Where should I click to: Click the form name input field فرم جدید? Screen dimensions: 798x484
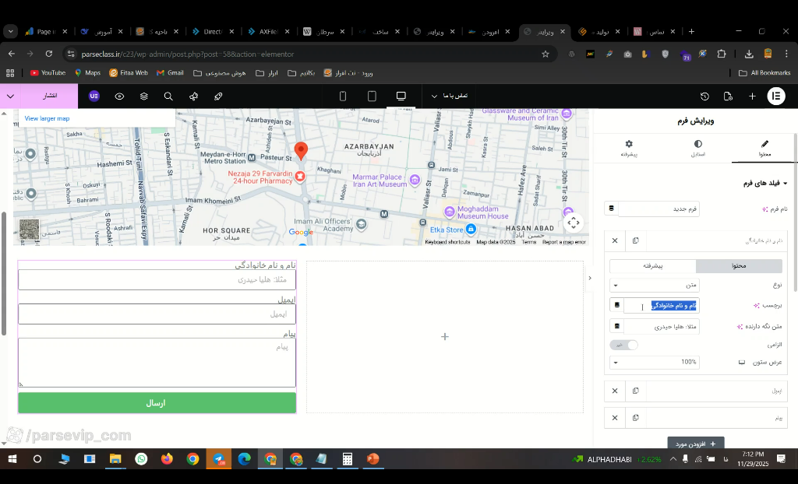coord(659,209)
